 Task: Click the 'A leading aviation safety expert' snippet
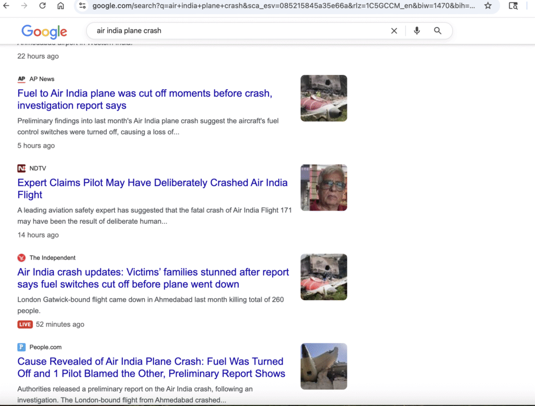point(155,216)
